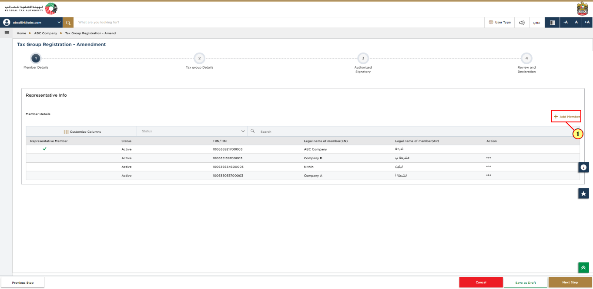The image size is (593, 289).
Task: Open the favorites star icon
Action: (x=584, y=194)
